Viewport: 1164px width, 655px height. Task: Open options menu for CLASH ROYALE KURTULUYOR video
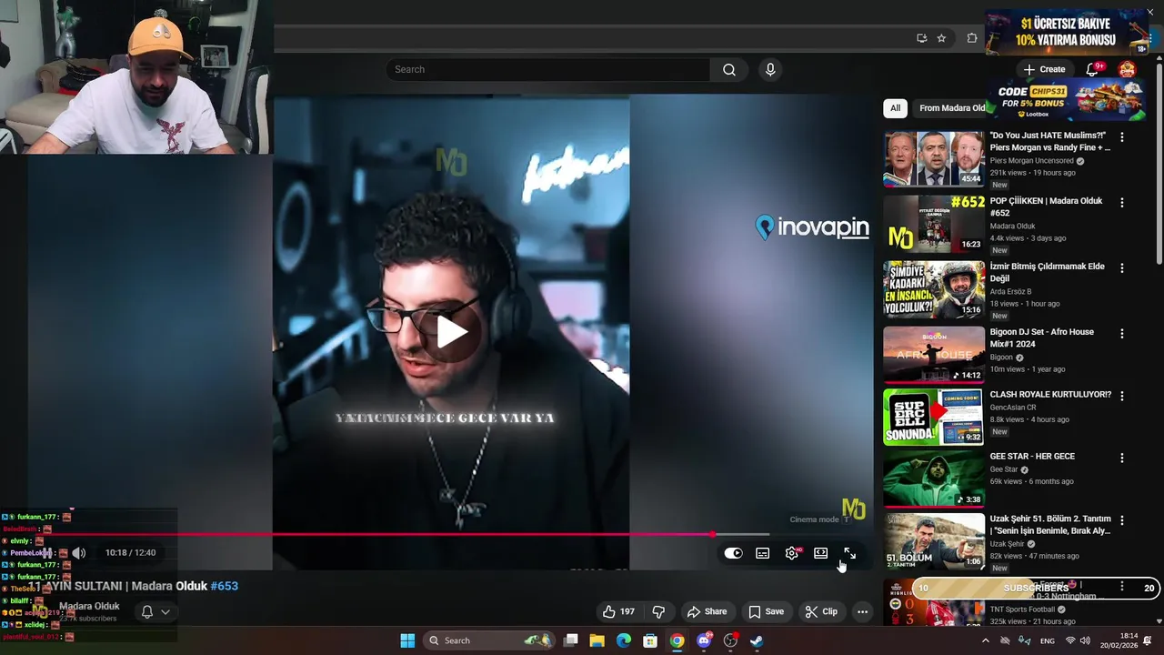[x=1122, y=397]
